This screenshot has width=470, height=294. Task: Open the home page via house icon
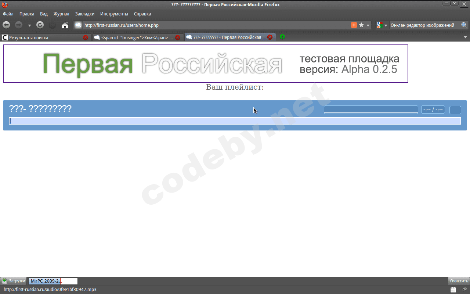65,25
